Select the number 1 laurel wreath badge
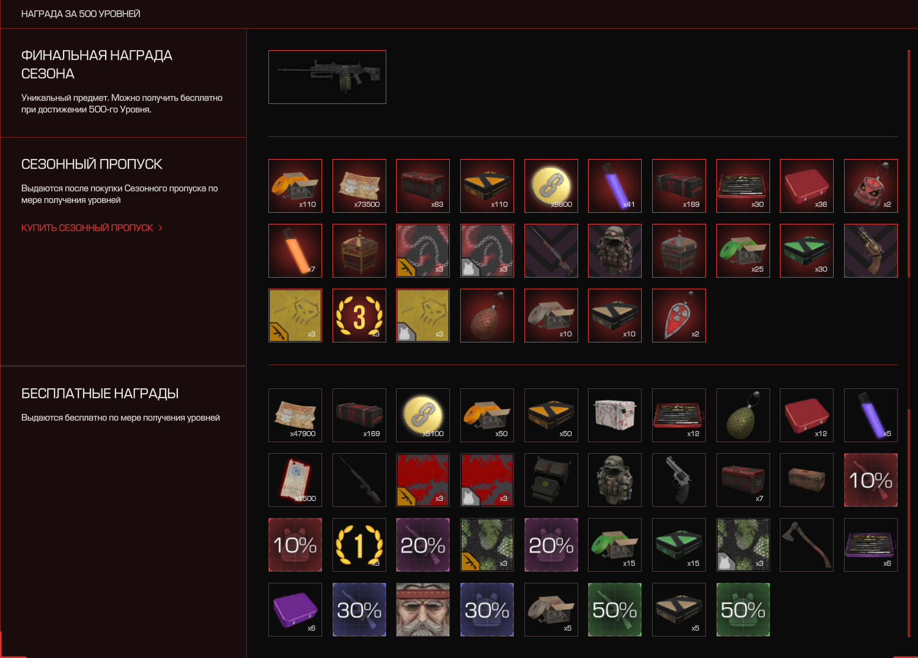 (x=359, y=545)
